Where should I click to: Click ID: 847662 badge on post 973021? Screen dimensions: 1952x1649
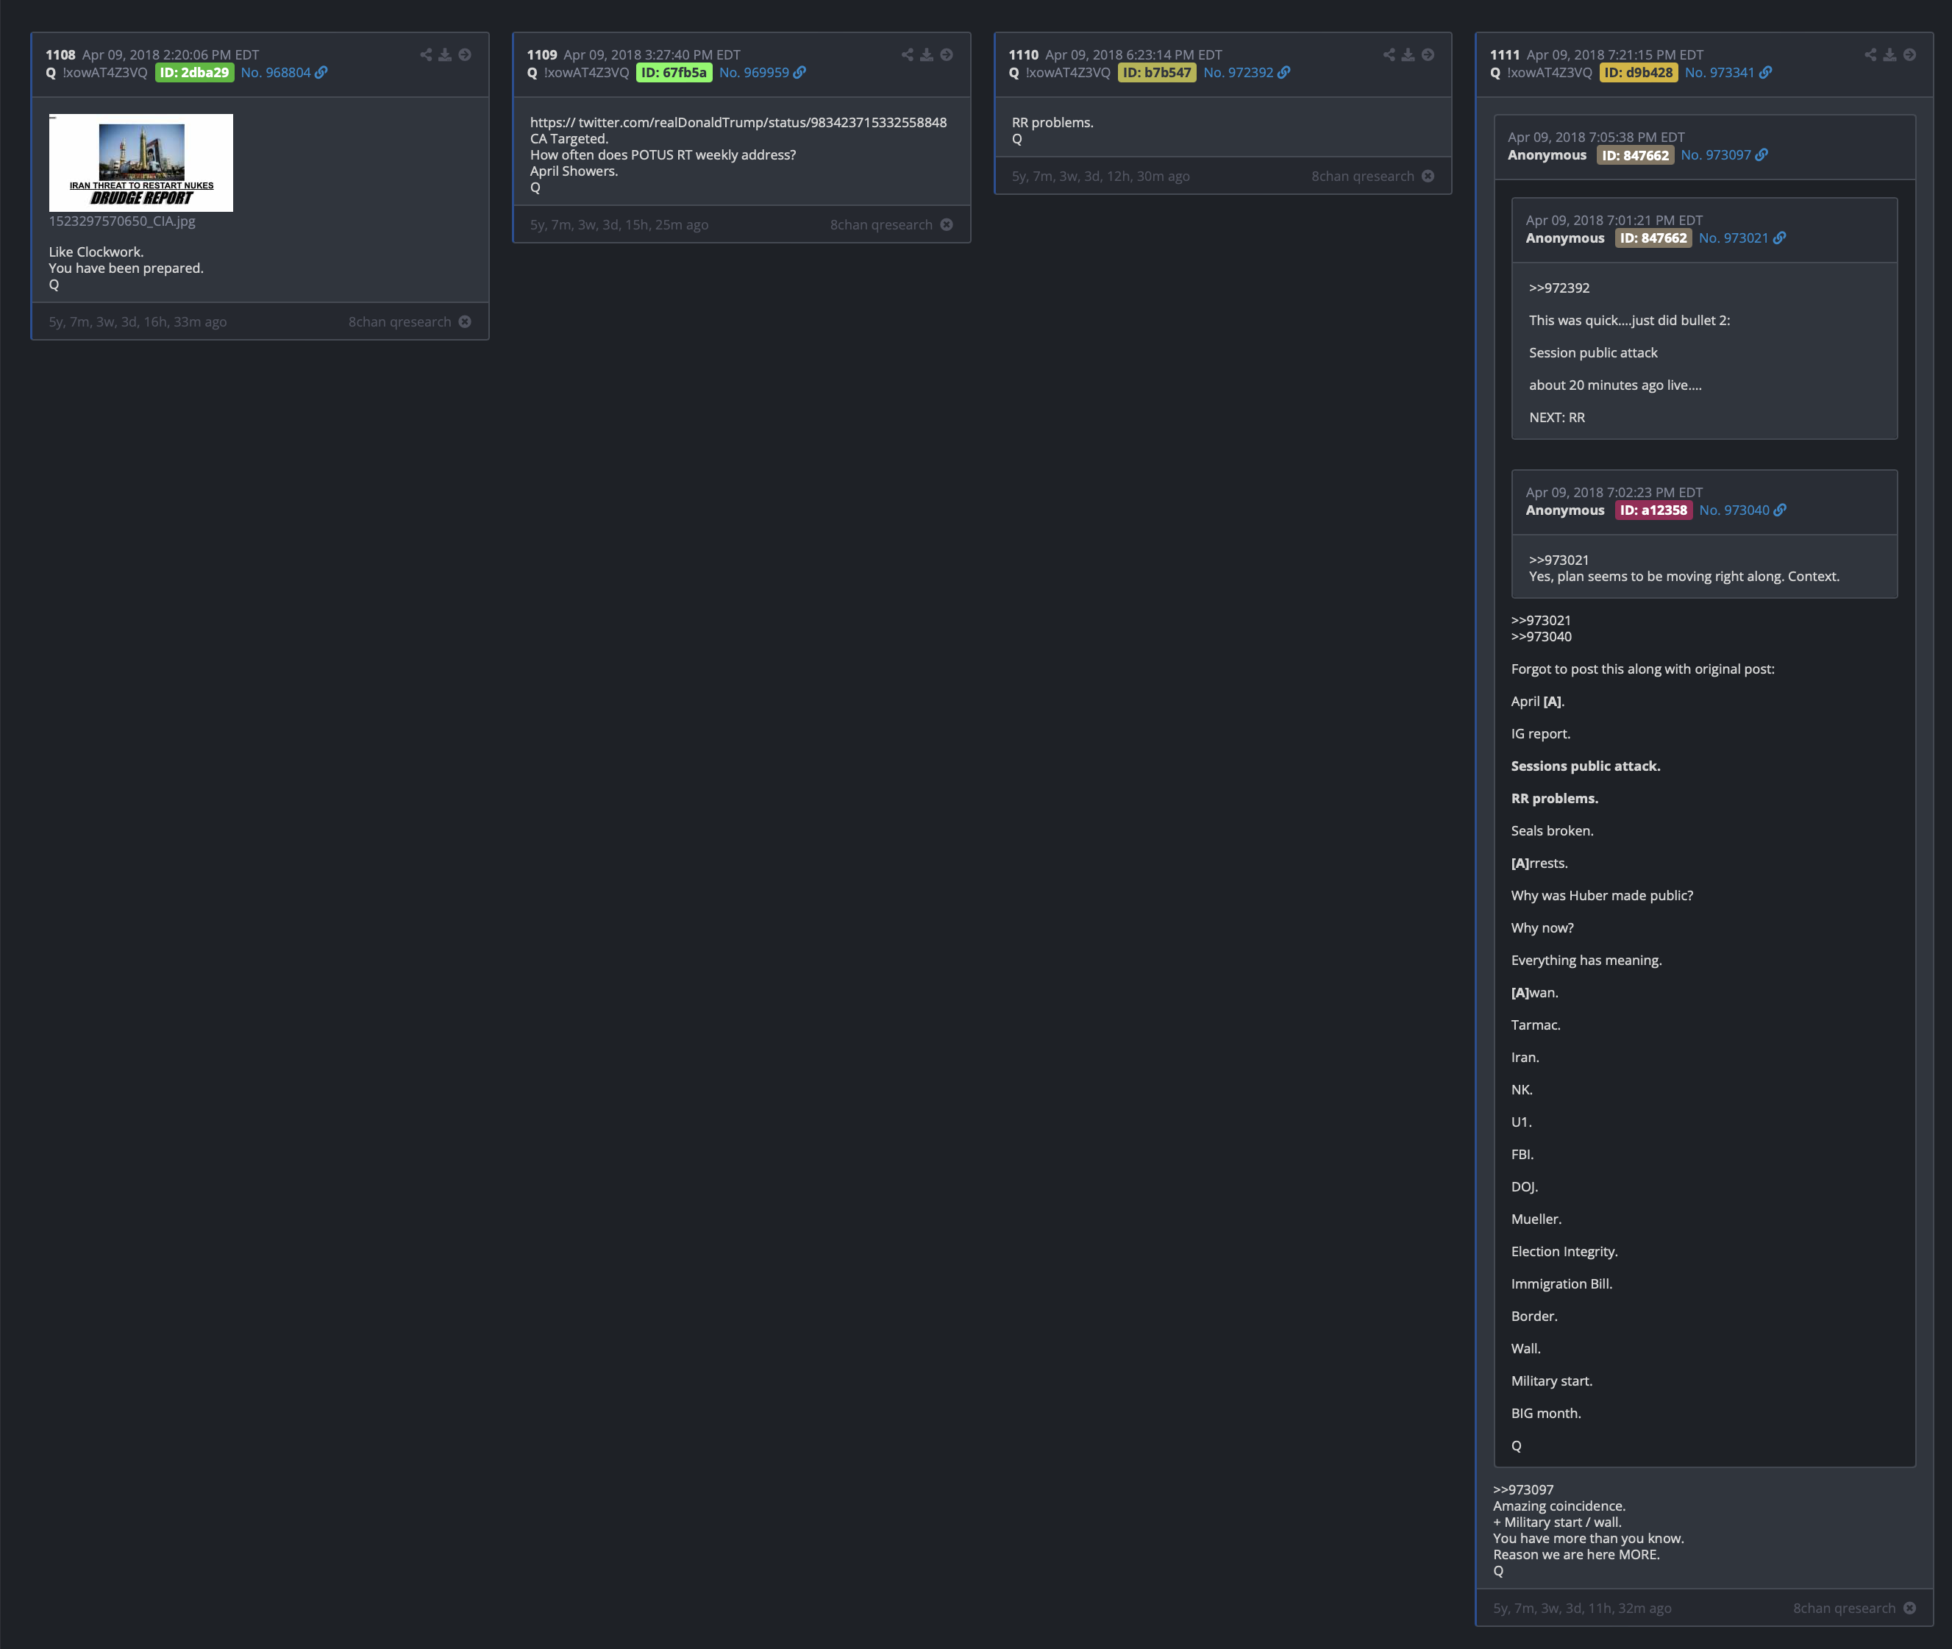pyautogui.click(x=1654, y=238)
